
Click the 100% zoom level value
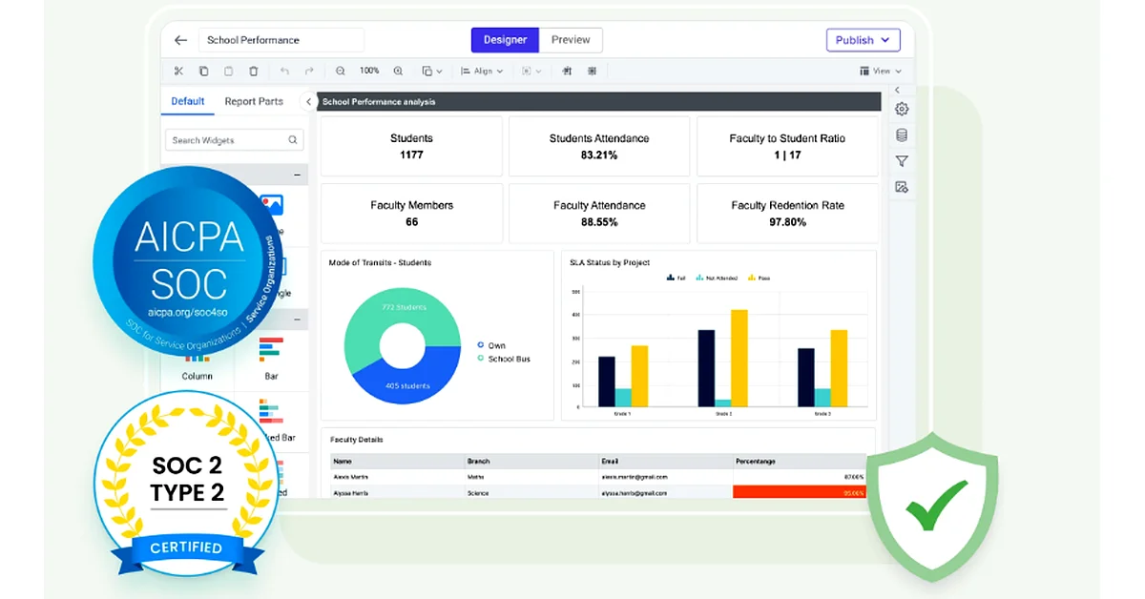pos(369,71)
